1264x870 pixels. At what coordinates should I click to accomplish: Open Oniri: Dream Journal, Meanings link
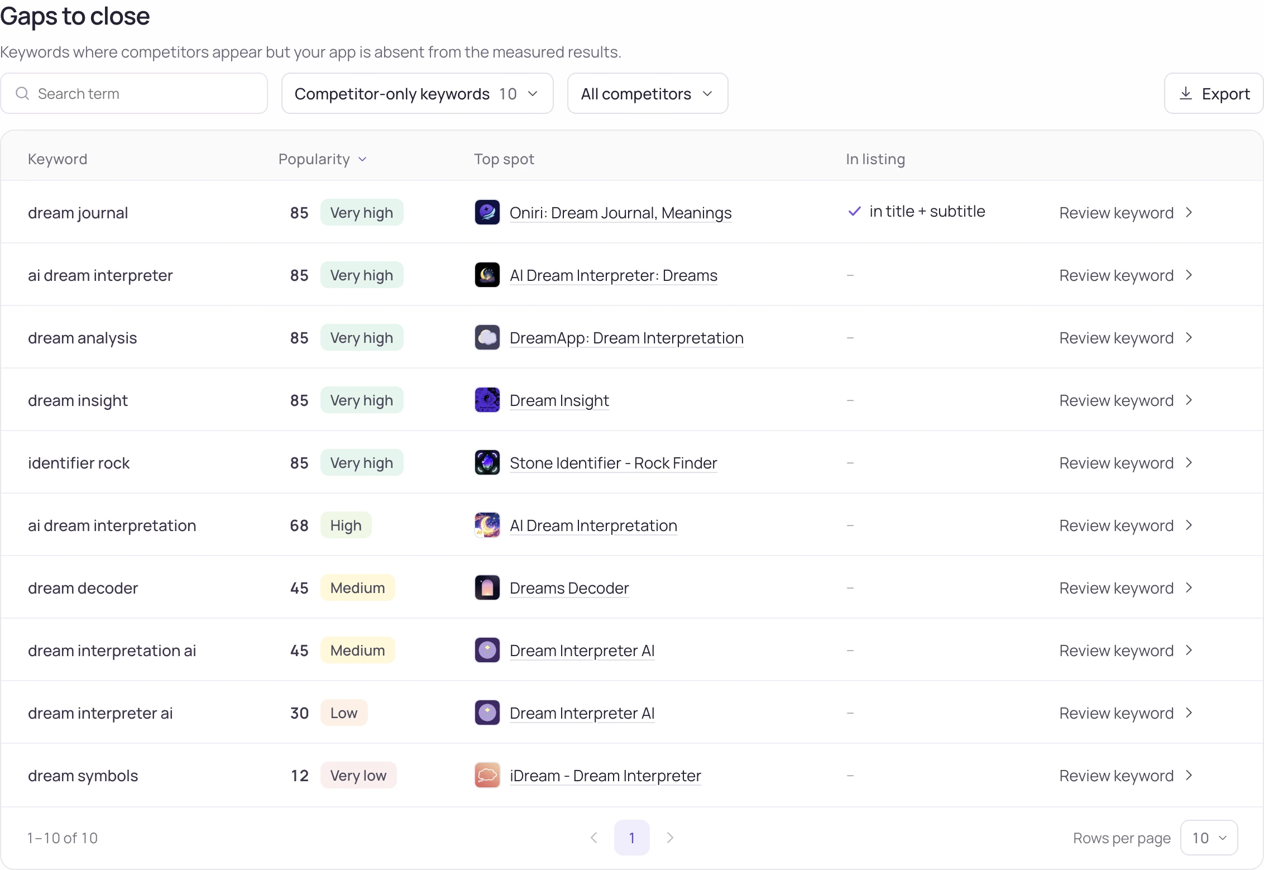[620, 213]
